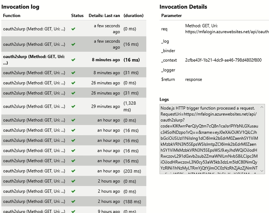Click the checkmark on the 9 hours ago row
Image resolution: width=269 pixels, height=213 pixels.
[x=73, y=211]
